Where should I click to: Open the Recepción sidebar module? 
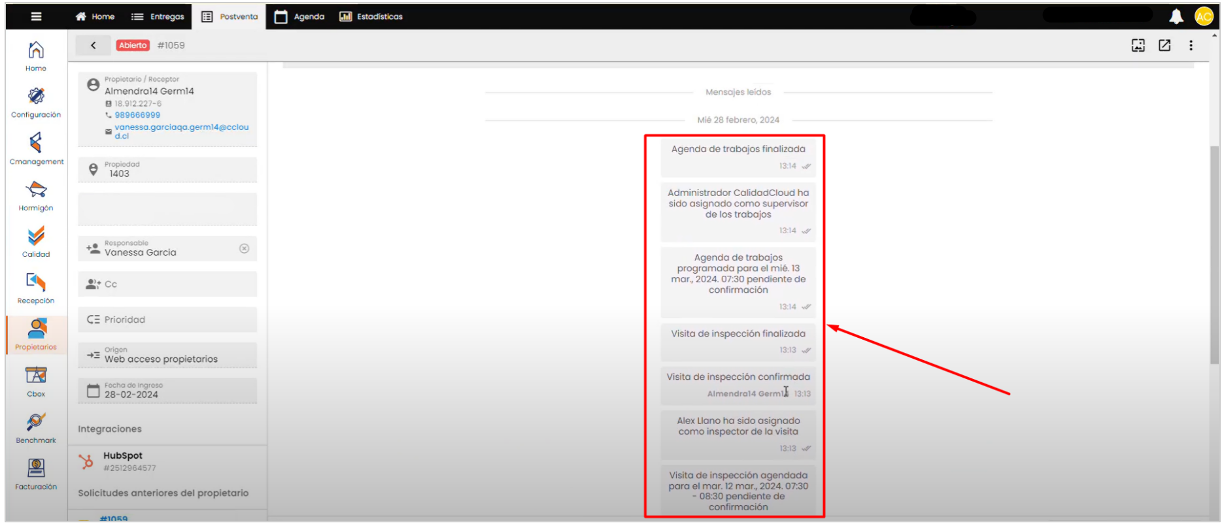point(36,288)
